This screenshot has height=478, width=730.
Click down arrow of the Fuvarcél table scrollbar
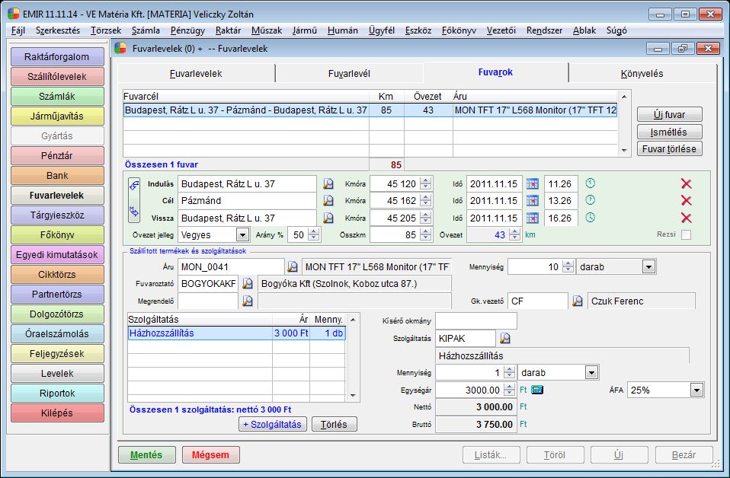click(x=624, y=151)
